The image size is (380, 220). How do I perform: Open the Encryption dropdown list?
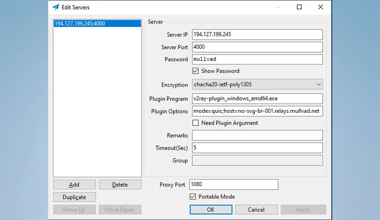(x=257, y=84)
